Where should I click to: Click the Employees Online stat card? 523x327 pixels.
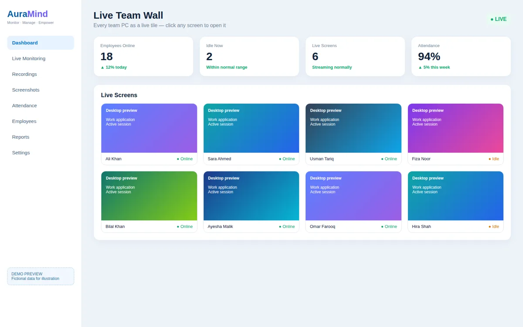coord(143,56)
